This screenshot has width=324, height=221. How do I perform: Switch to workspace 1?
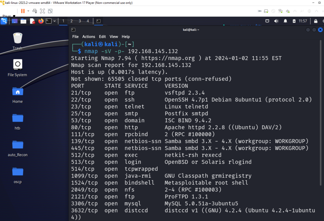(x=63, y=21)
